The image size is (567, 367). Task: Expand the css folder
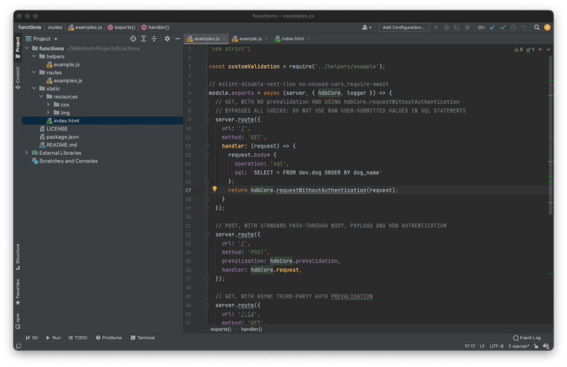click(48, 104)
